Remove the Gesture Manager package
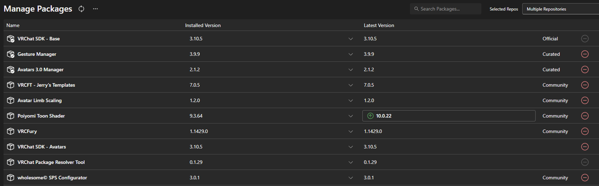This screenshot has width=599, height=186. 585,54
